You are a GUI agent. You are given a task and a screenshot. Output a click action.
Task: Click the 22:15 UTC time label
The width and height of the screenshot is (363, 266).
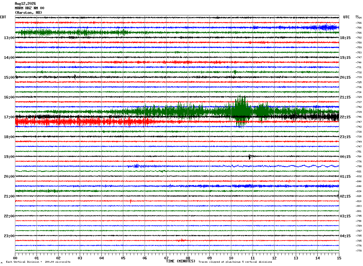click(x=345, y=117)
